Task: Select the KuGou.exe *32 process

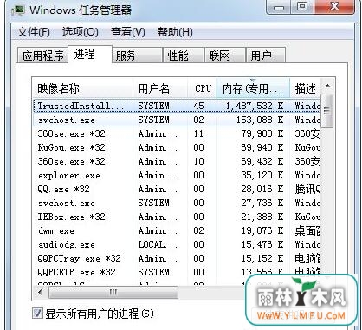Action: [x=176, y=147]
